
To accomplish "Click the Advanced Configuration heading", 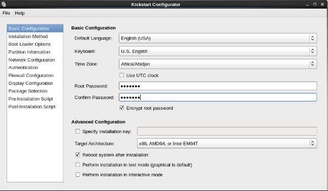I will point(99,122).
